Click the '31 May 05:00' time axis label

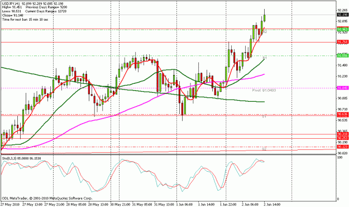coord(142,204)
